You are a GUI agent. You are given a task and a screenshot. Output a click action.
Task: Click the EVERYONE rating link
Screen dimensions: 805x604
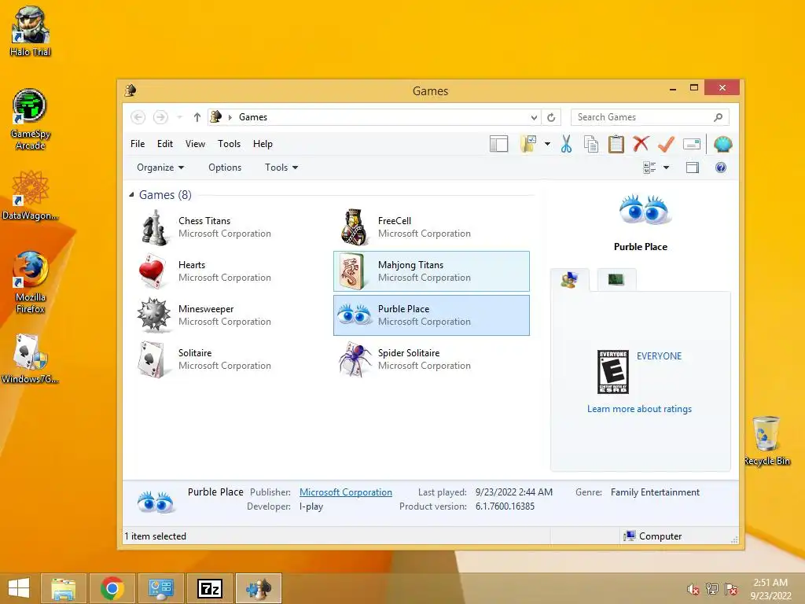click(x=660, y=356)
